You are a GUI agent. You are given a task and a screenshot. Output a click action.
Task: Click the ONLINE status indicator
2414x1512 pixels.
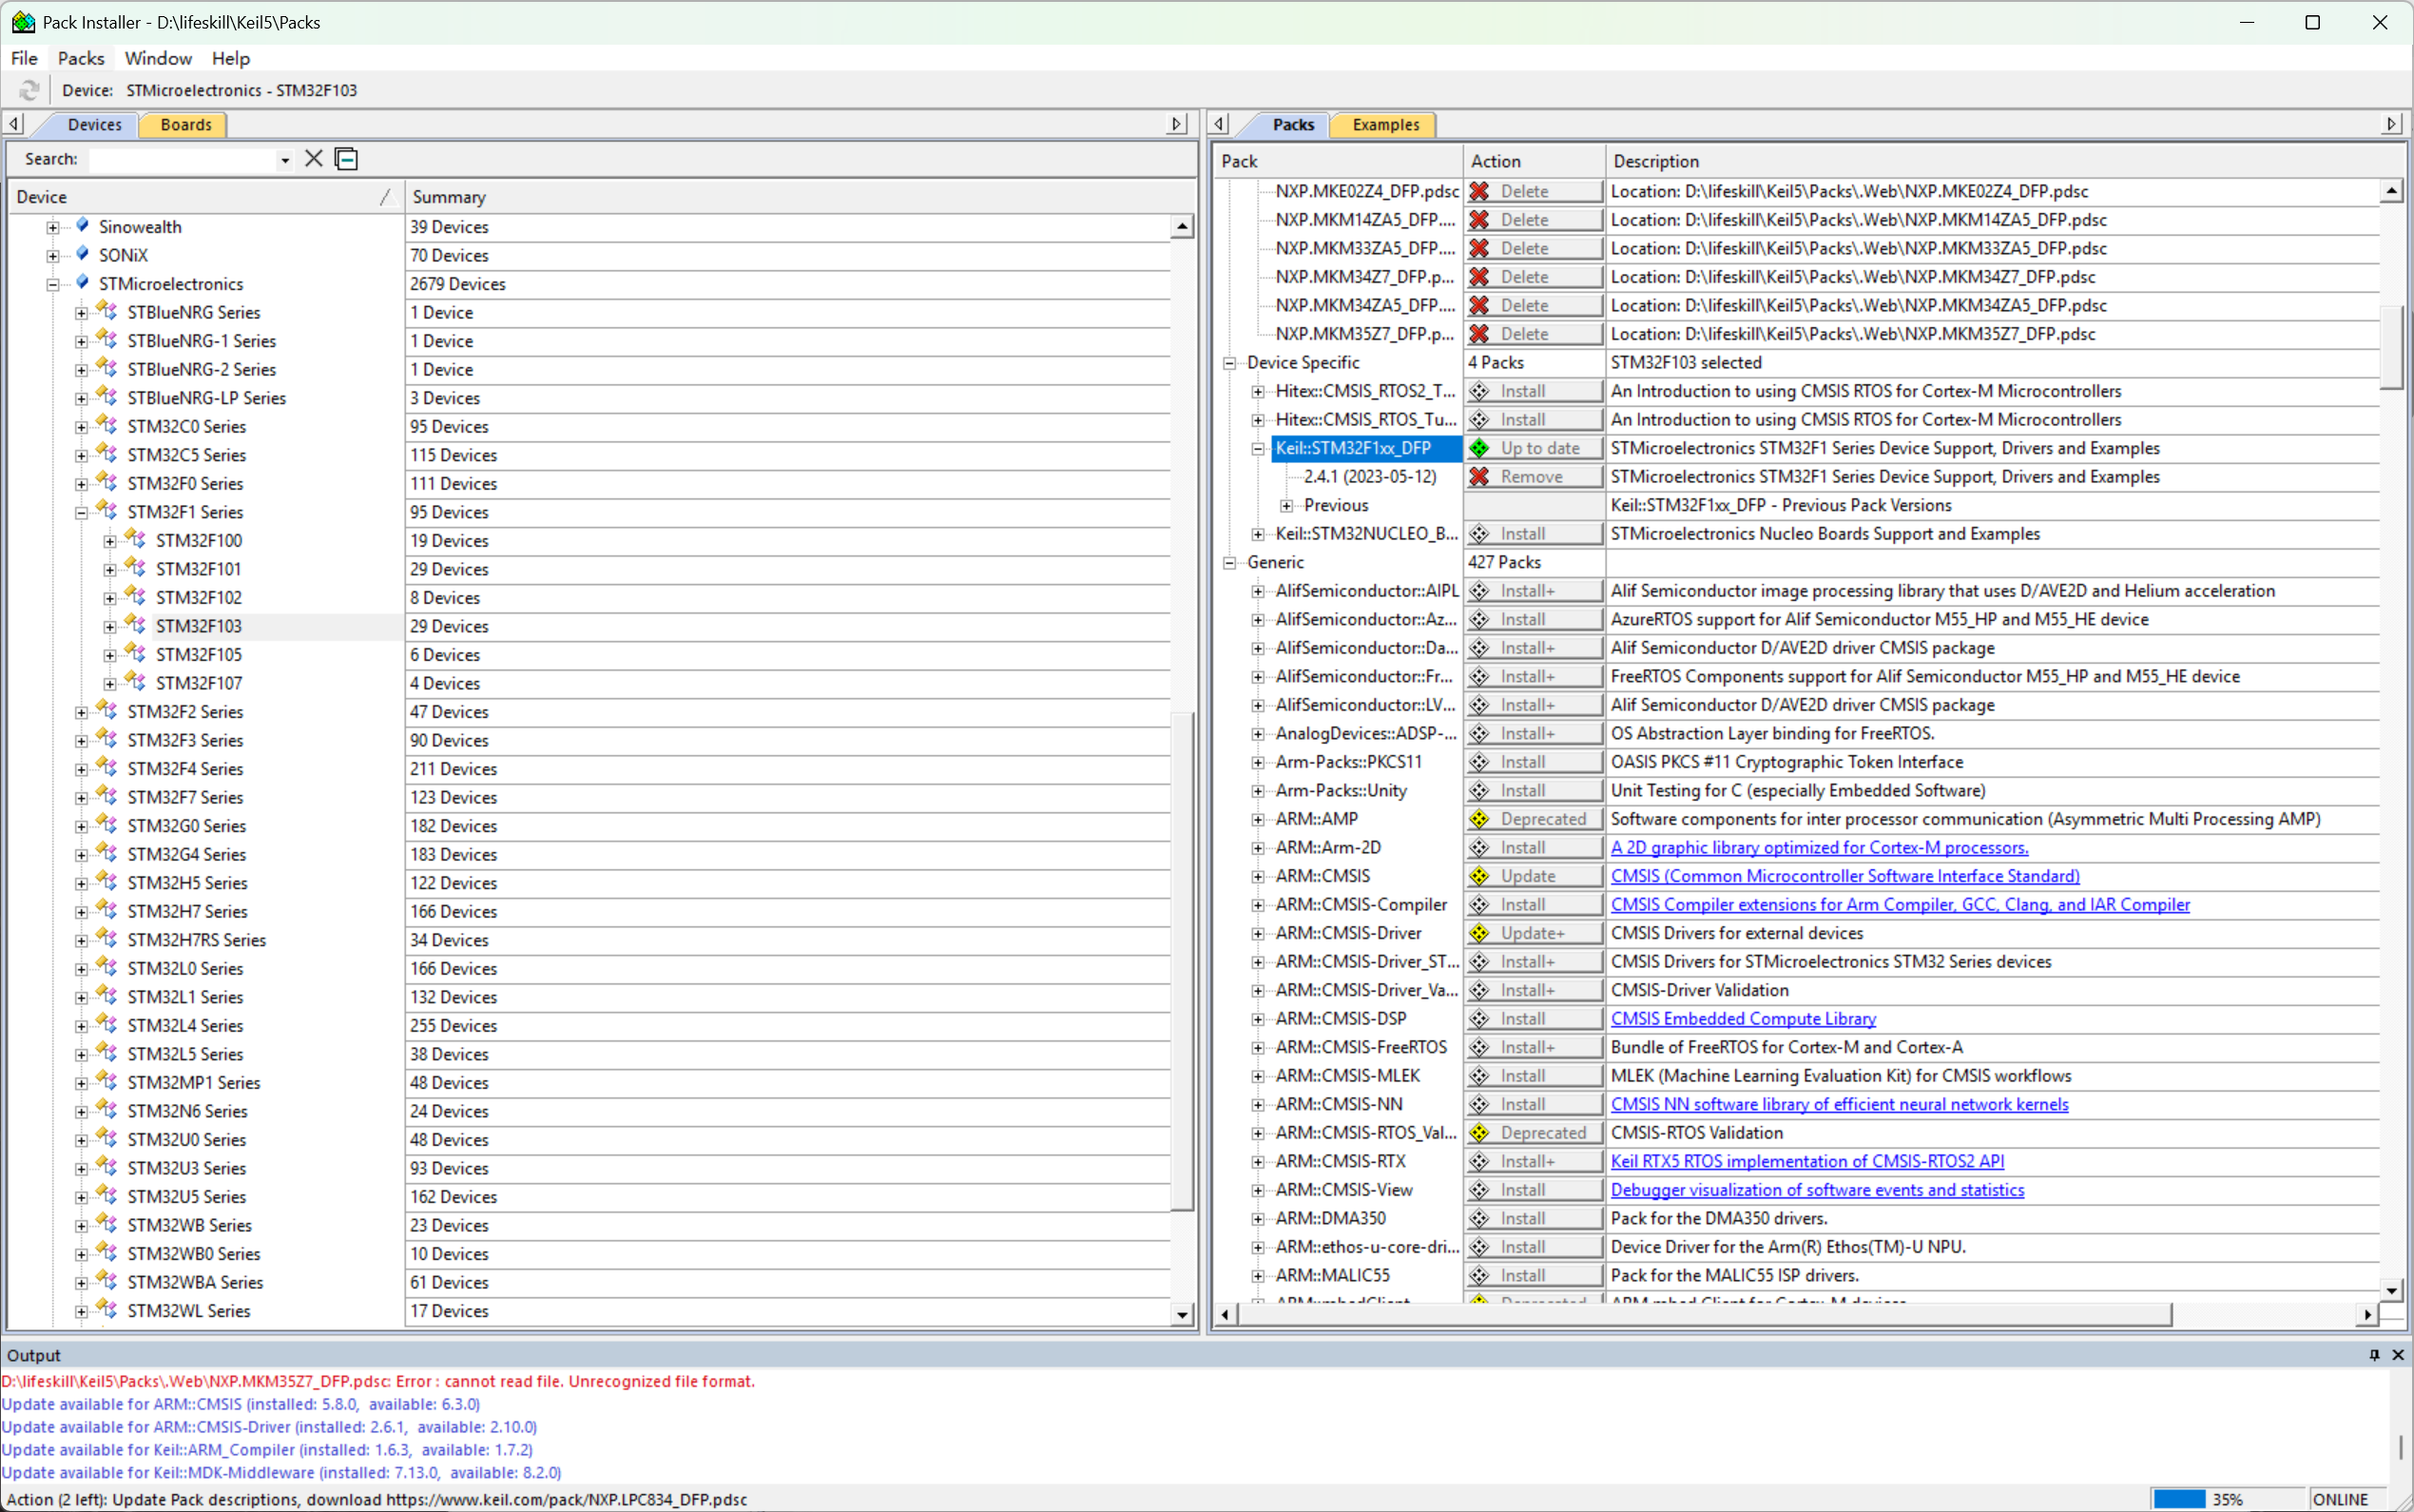(x=2340, y=1499)
